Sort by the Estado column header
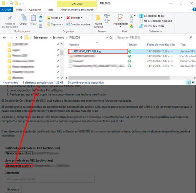 coord(133,45)
